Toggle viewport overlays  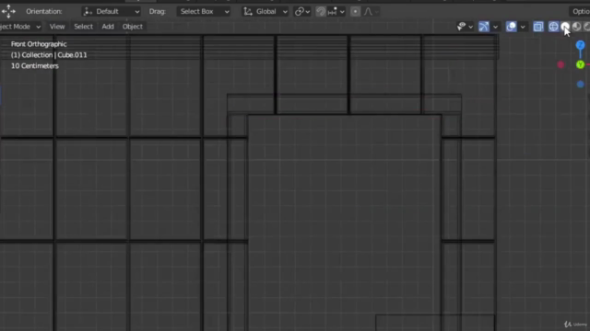511,27
